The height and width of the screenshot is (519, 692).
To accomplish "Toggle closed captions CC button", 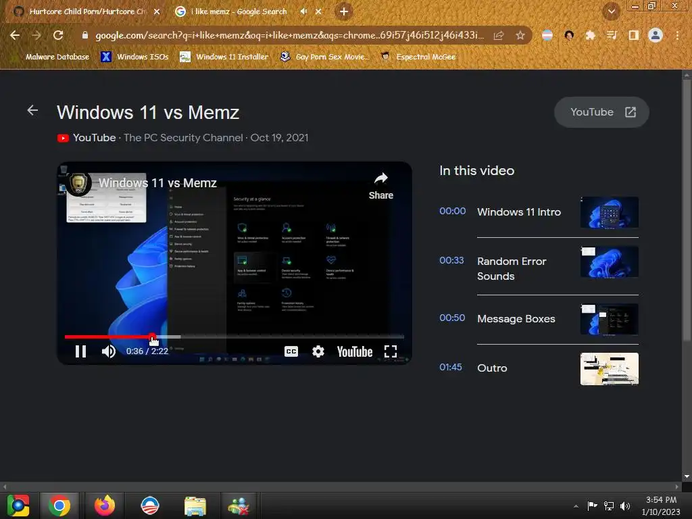I will point(291,351).
